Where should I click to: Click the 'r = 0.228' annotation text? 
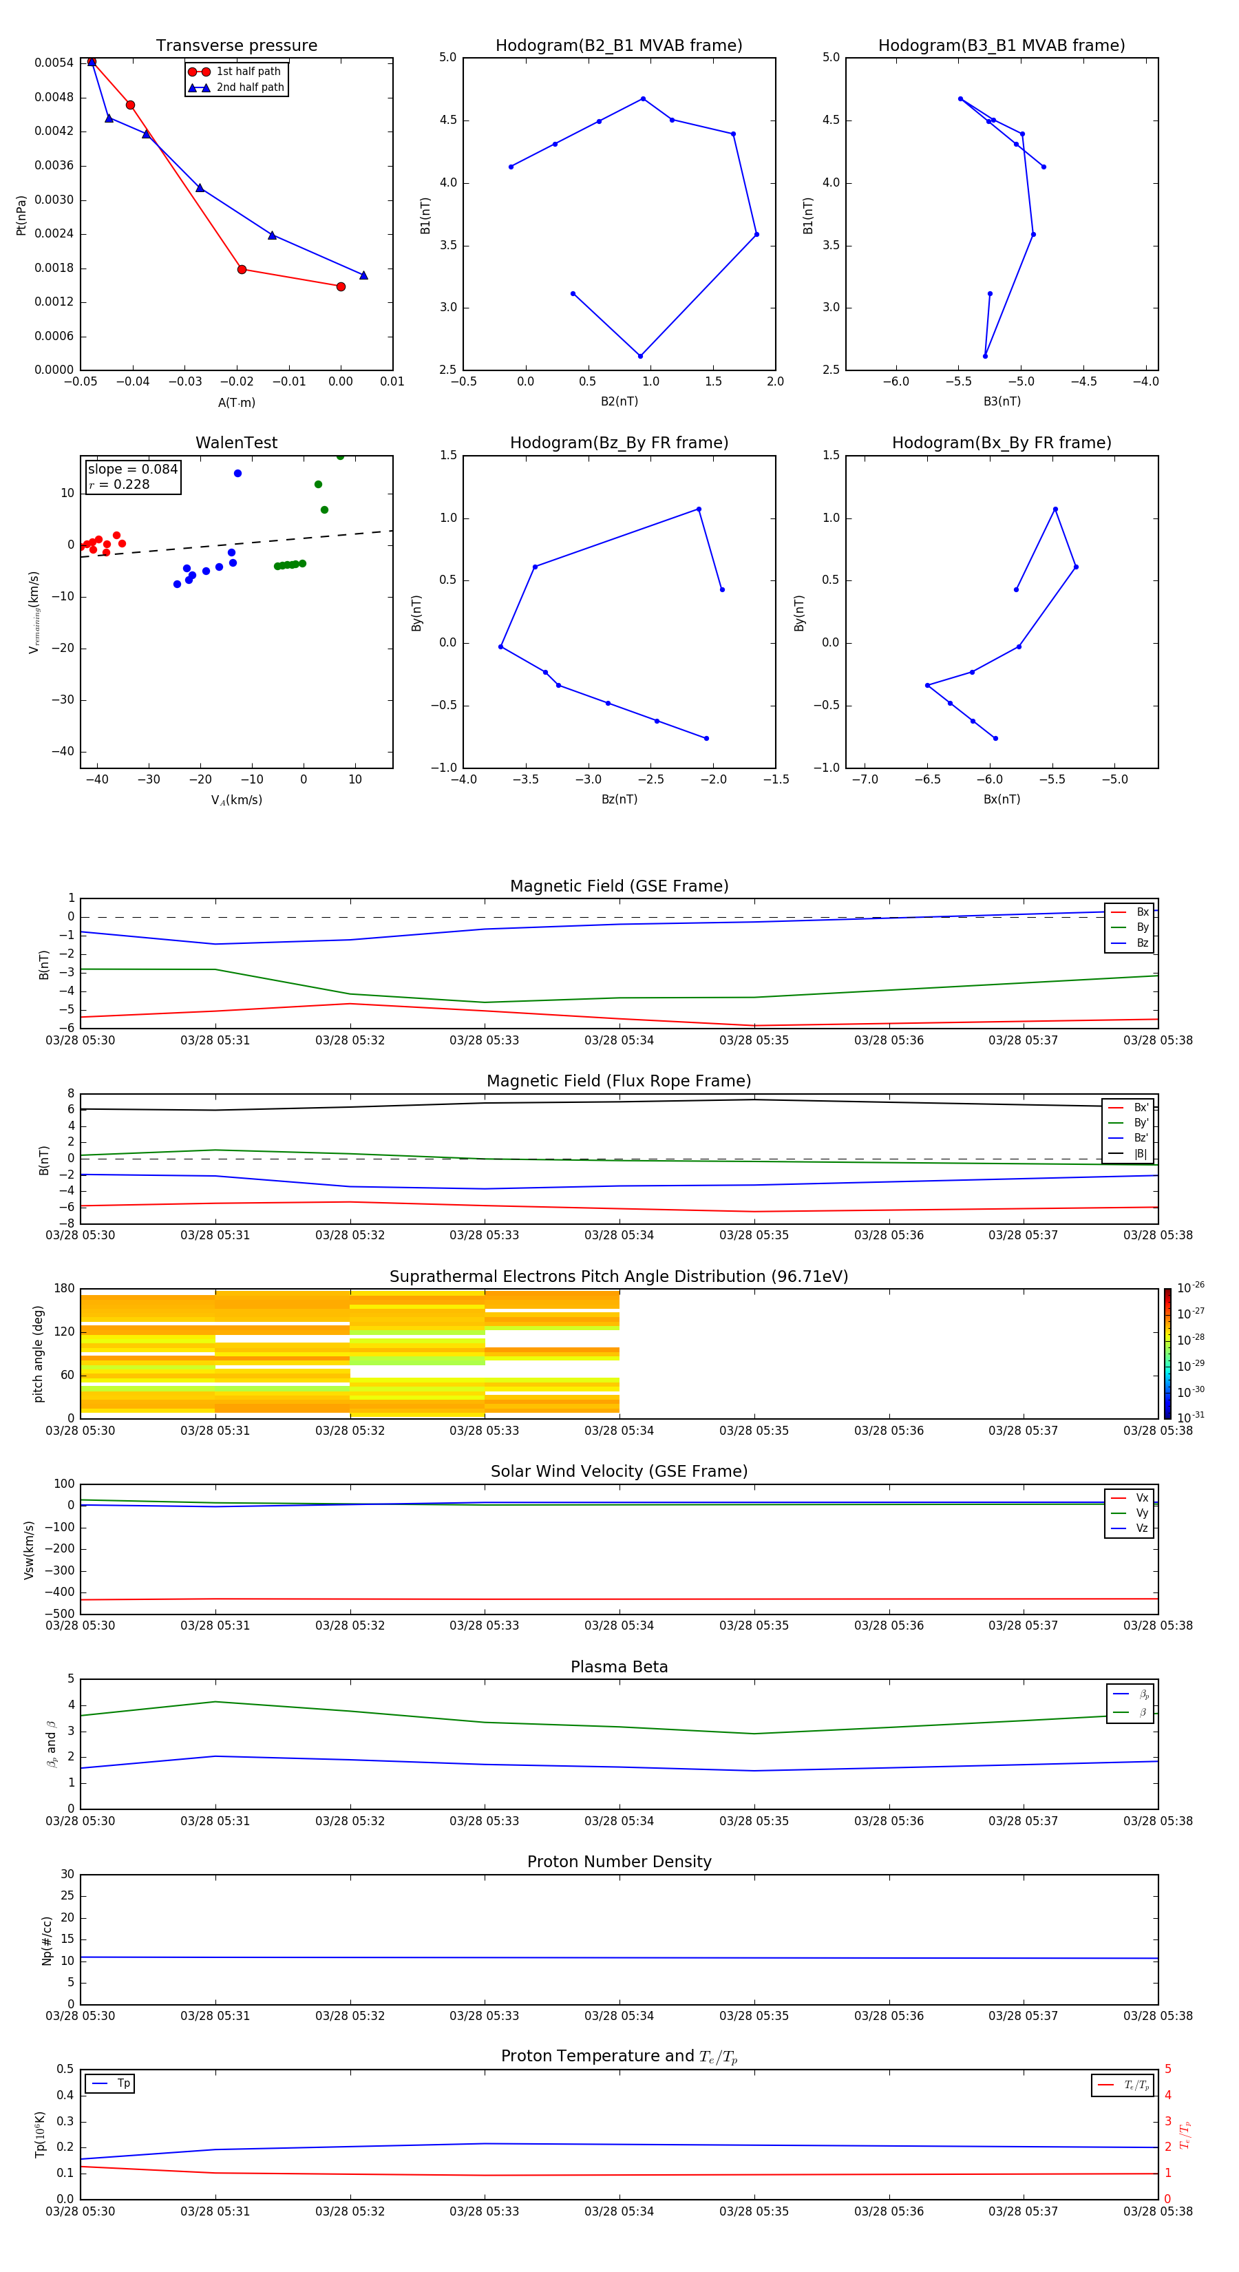click(x=119, y=484)
